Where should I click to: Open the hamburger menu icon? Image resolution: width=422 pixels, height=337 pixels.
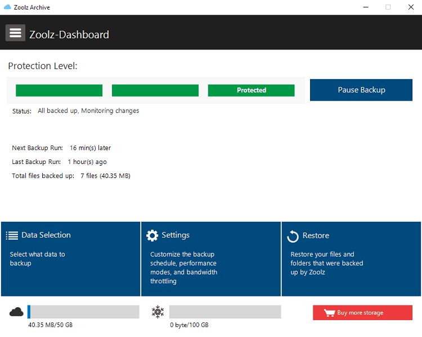[x=15, y=33]
